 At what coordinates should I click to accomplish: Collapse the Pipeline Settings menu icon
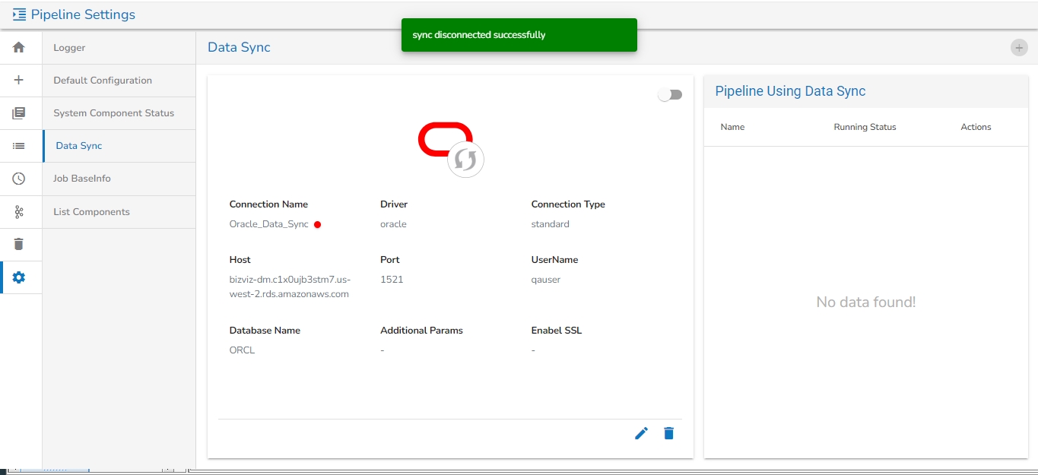coord(19,14)
